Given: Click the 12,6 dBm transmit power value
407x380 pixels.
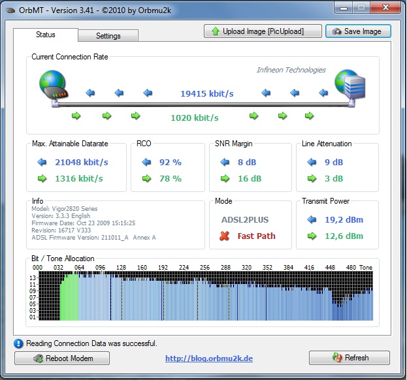Looking at the screenshot, I should [x=344, y=236].
